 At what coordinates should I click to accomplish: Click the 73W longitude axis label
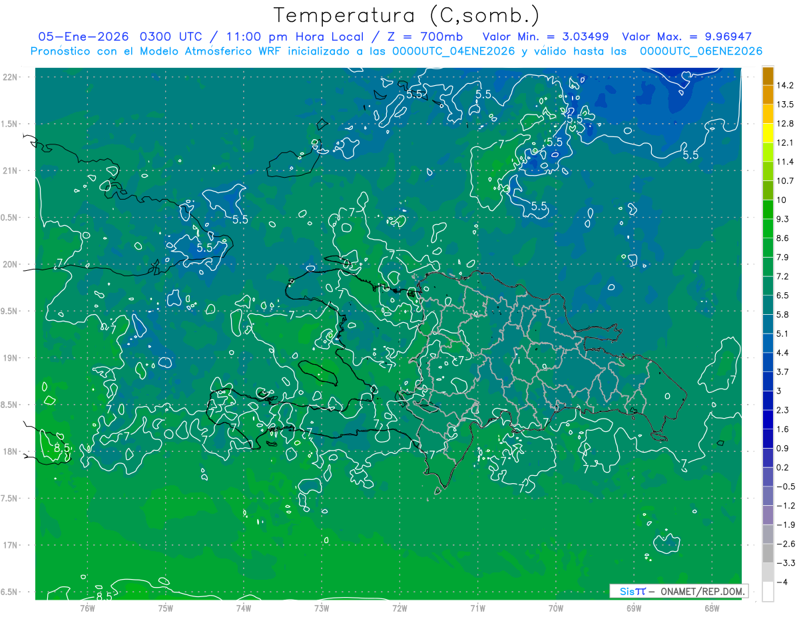coord(322,609)
